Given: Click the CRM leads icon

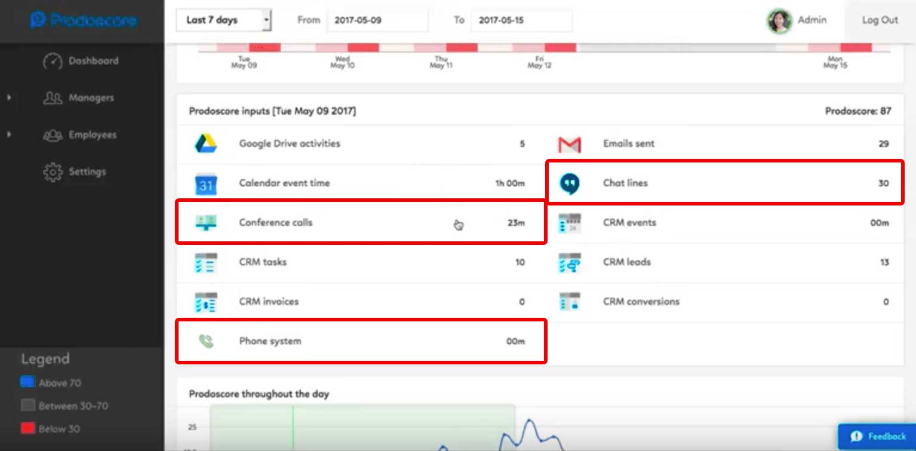Looking at the screenshot, I should tap(569, 262).
